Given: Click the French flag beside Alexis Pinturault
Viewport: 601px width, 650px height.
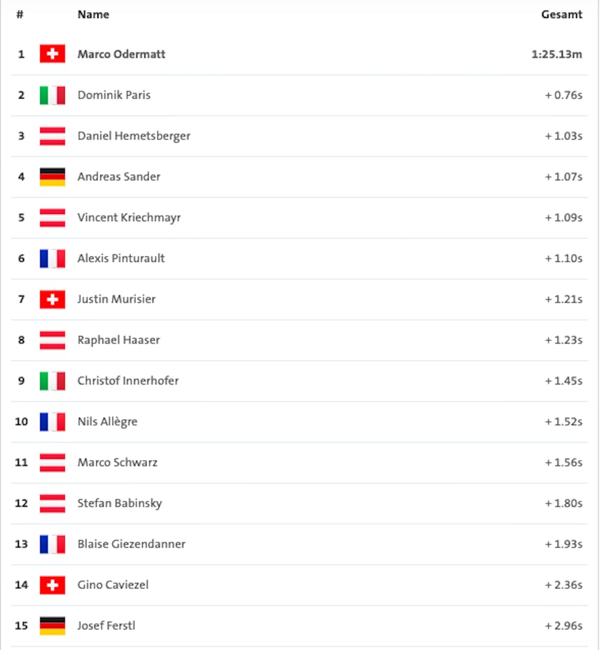Looking at the screenshot, I should coord(53,258).
